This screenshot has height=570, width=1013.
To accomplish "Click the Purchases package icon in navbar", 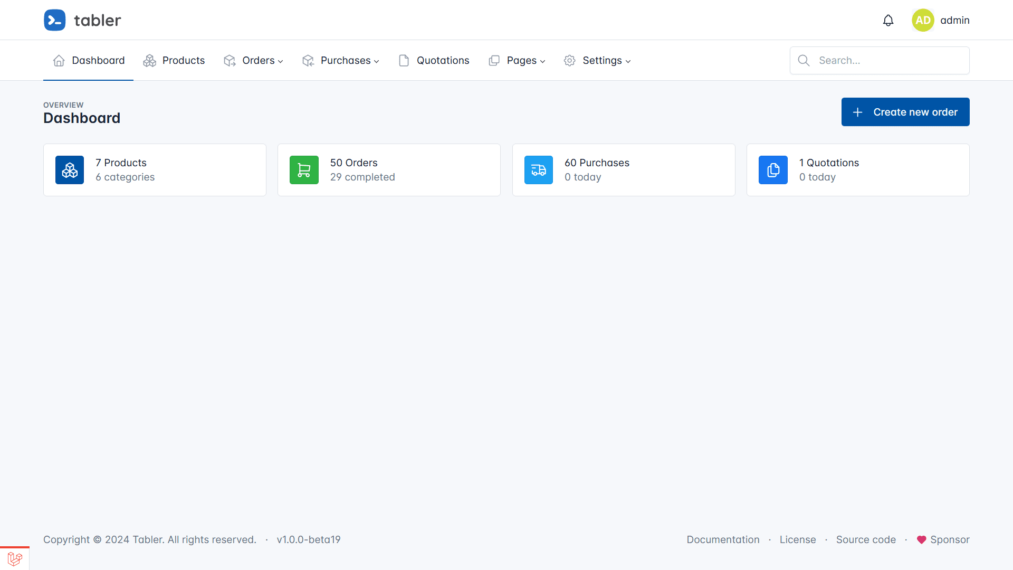I will (x=308, y=61).
